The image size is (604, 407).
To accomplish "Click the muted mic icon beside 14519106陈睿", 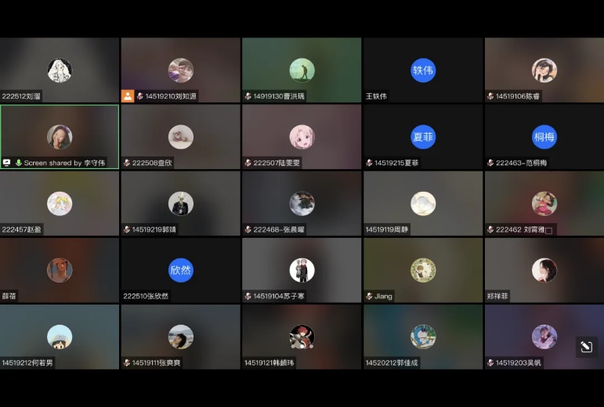I will coord(490,96).
